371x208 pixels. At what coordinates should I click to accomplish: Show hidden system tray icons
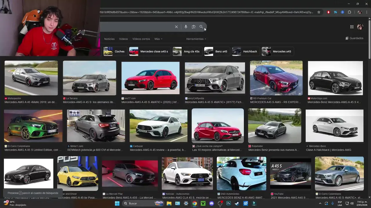(x=320, y=203)
